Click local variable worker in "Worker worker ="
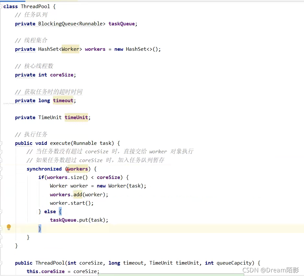This screenshot has height=276, width=304. tap(79, 186)
